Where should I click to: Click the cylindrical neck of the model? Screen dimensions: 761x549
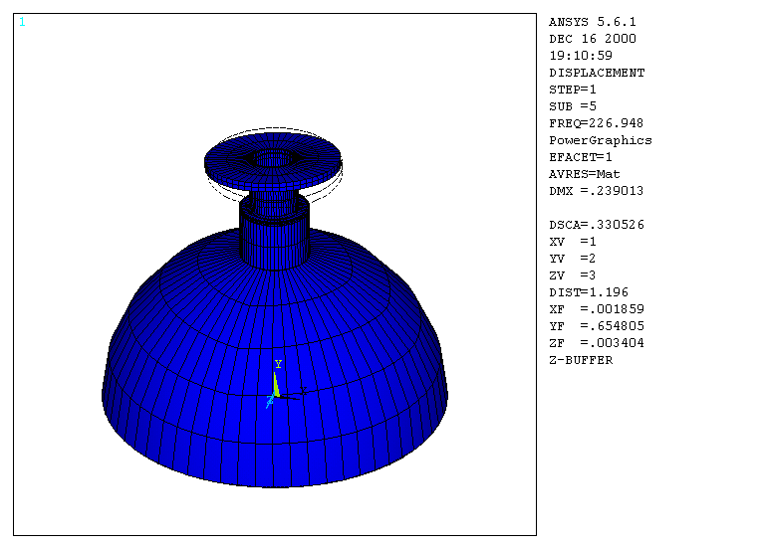[274, 238]
